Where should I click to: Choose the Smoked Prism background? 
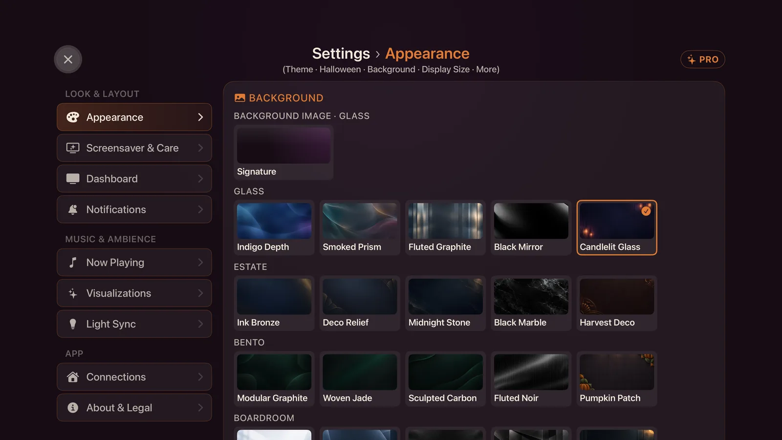[x=360, y=228]
